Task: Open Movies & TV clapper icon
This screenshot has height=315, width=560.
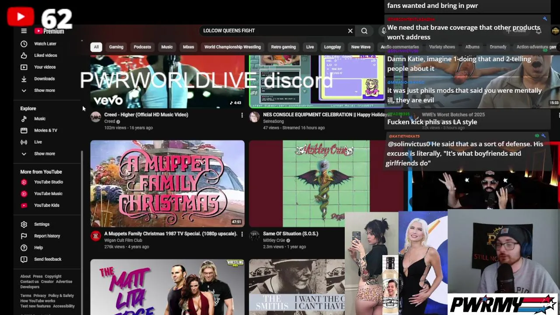Action: [24, 130]
